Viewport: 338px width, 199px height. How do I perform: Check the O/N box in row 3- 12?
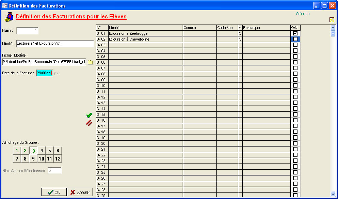pyautogui.click(x=295, y=97)
